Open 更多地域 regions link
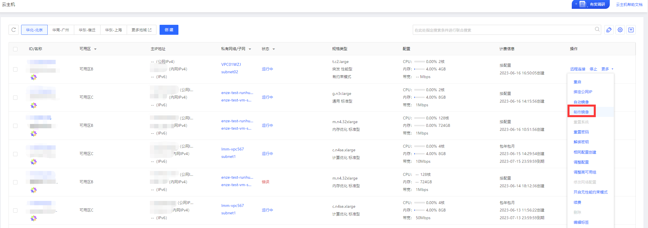 [142, 30]
